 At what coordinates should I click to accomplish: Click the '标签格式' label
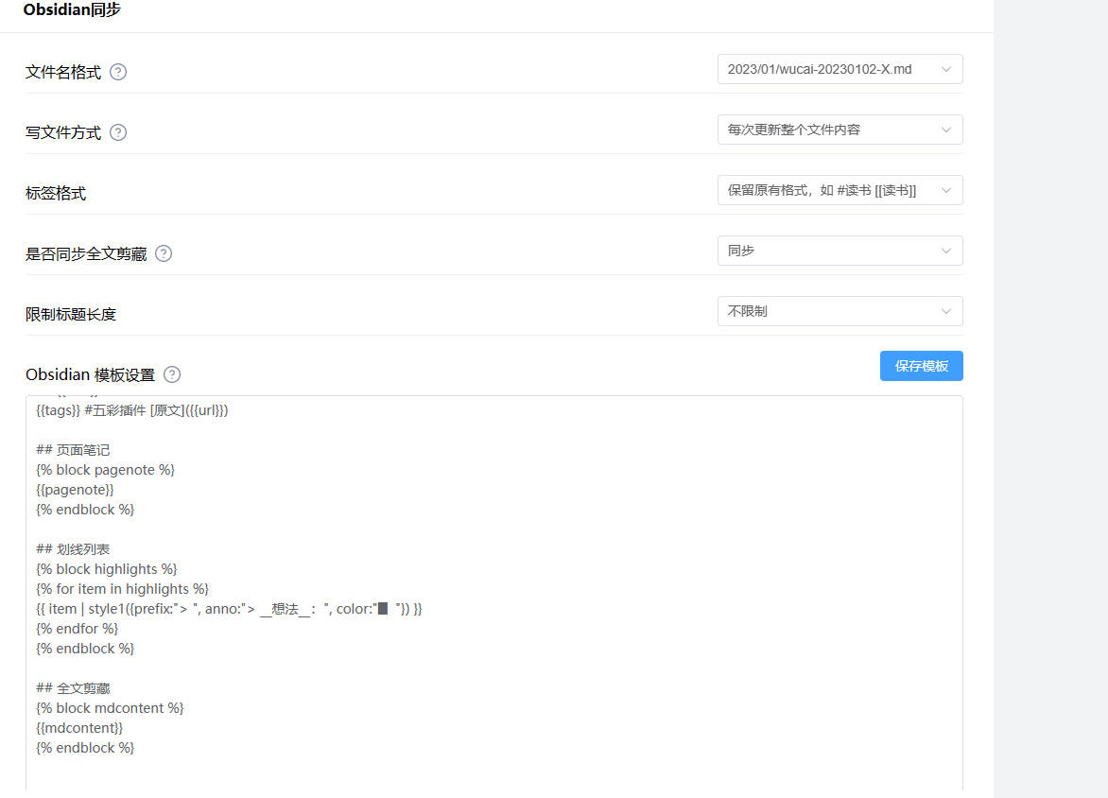56,193
